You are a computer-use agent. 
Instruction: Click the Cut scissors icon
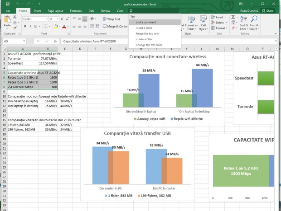[15, 17]
